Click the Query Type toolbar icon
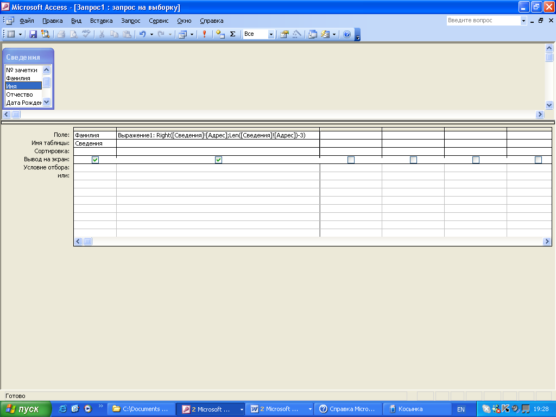Viewport: 556px width, 417px height. (182, 34)
